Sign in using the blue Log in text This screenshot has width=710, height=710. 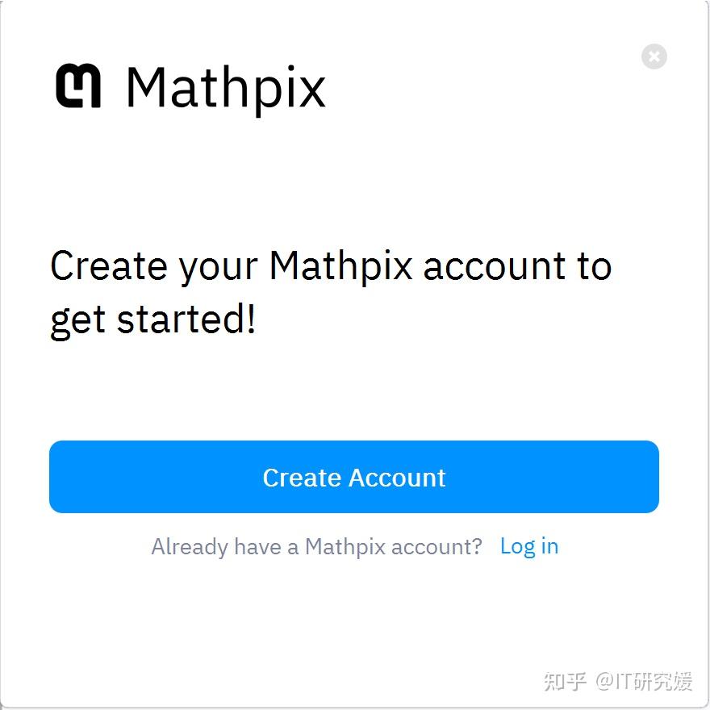click(529, 546)
